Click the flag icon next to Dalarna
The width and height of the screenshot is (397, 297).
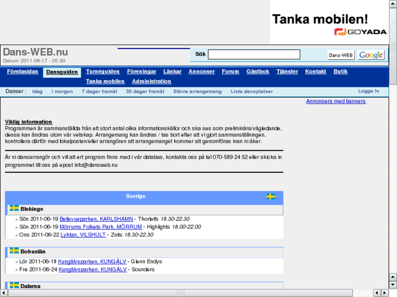[x=14, y=286]
